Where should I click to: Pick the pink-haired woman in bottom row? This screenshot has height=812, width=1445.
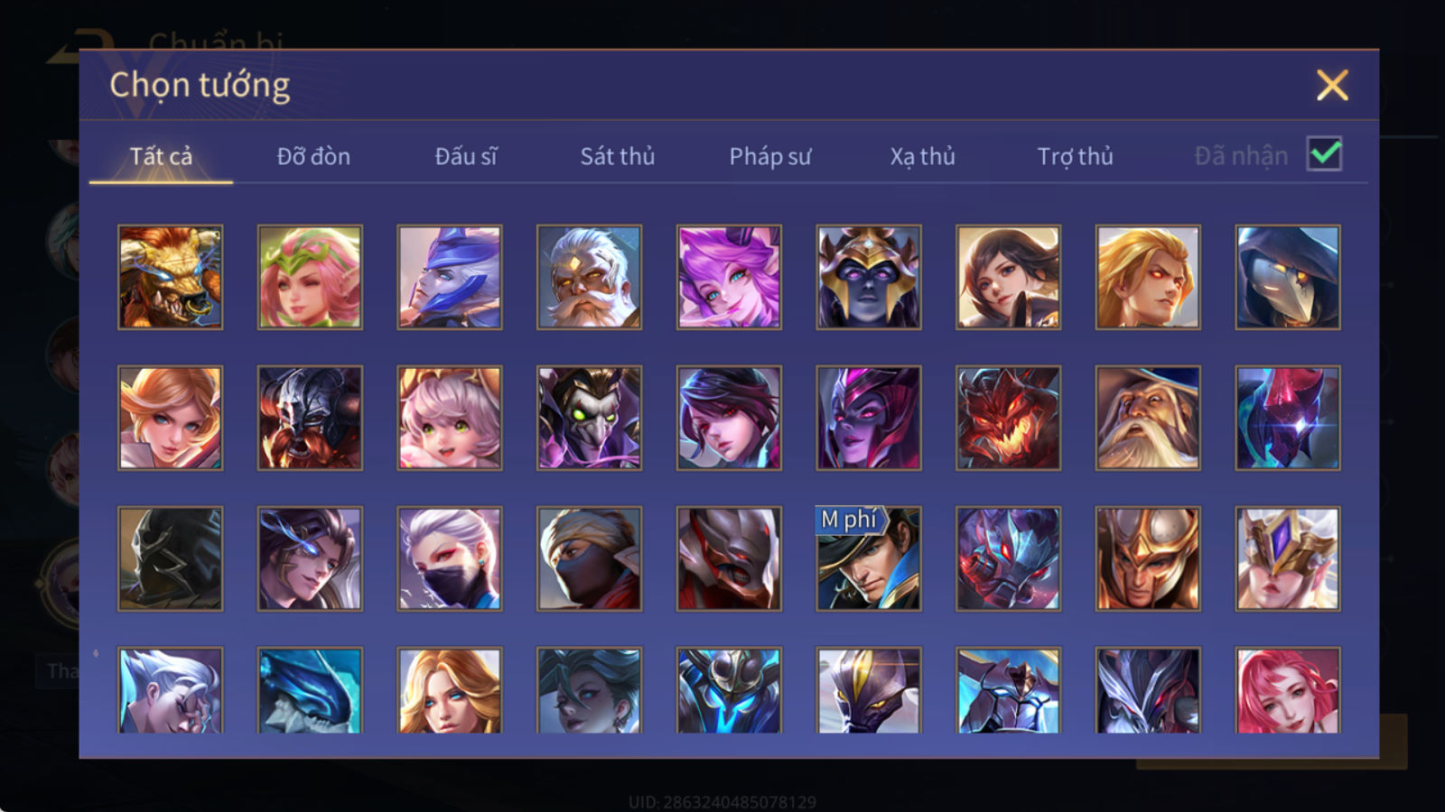point(1288,690)
